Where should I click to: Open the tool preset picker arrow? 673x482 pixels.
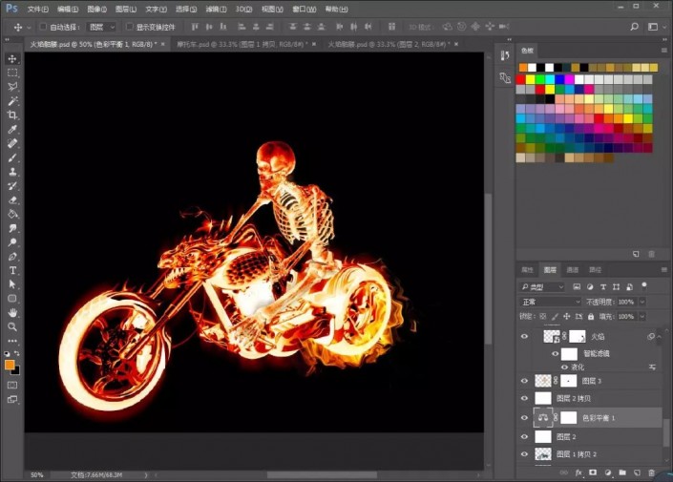[x=29, y=27]
